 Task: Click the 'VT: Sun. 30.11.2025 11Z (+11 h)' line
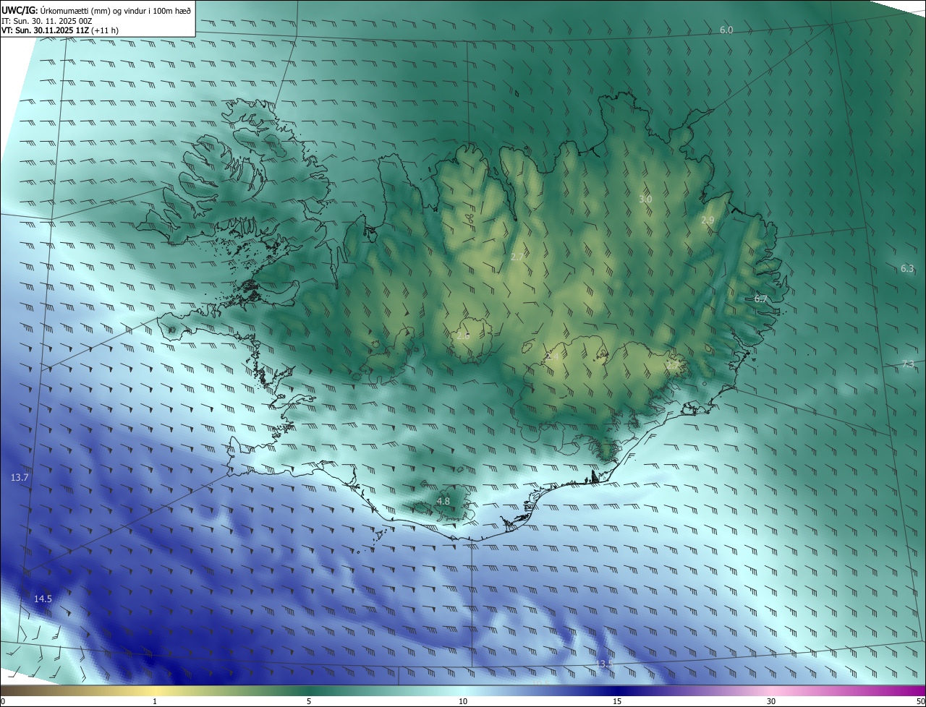coord(60,31)
